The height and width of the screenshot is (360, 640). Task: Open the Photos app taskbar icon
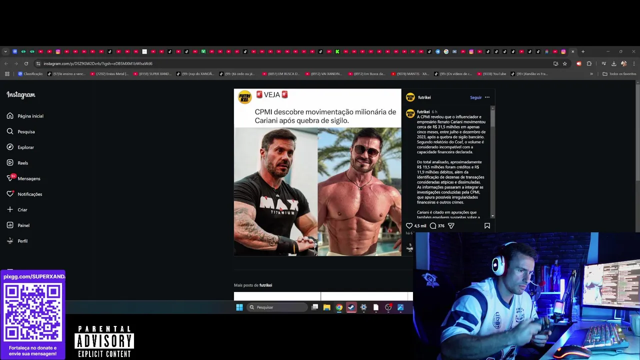(400, 307)
